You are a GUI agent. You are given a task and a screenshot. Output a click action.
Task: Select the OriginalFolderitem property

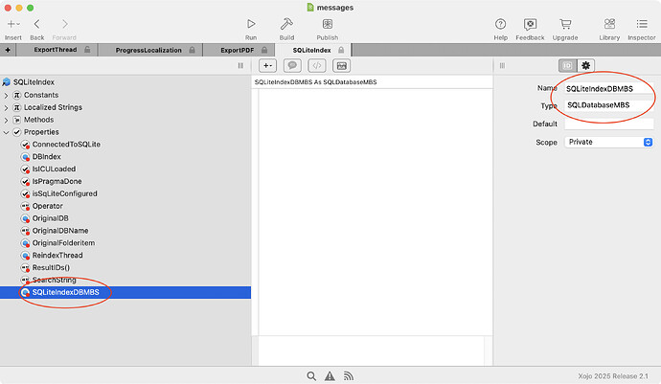pos(125,243)
